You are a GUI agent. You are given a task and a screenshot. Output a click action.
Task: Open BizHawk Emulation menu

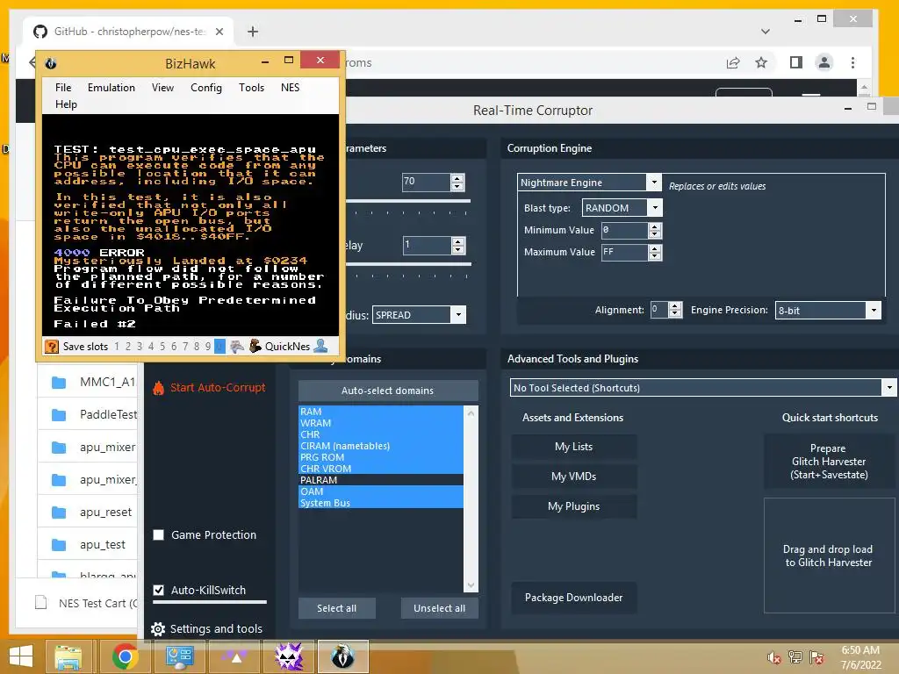[111, 88]
